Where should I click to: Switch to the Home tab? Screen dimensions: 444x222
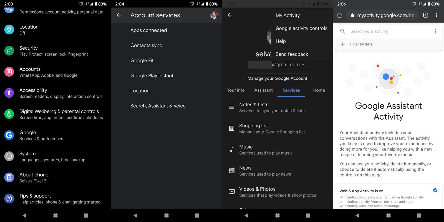tap(319, 90)
